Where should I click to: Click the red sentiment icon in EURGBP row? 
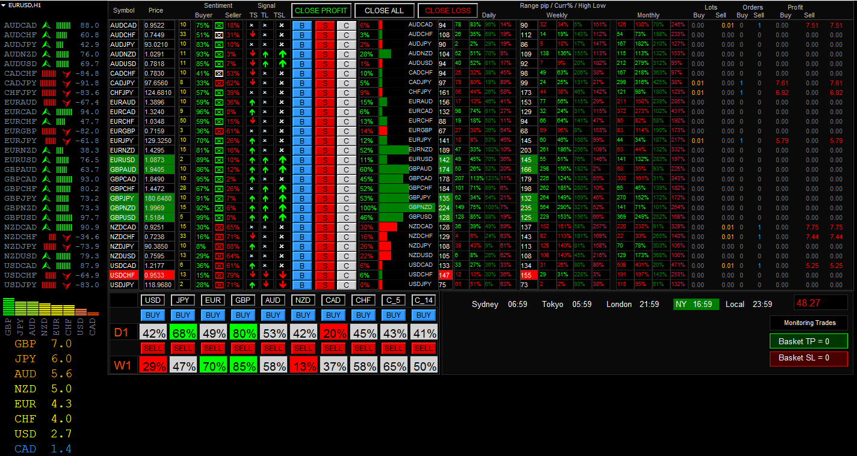coord(219,131)
